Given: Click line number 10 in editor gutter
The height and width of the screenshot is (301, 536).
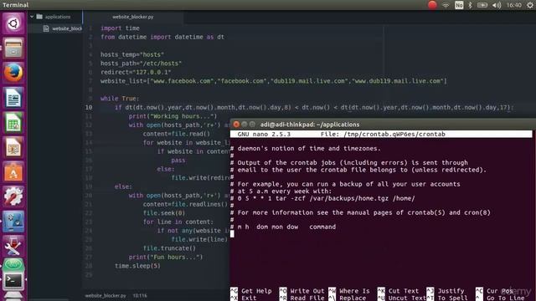Looking at the screenshot, I should (89, 108).
